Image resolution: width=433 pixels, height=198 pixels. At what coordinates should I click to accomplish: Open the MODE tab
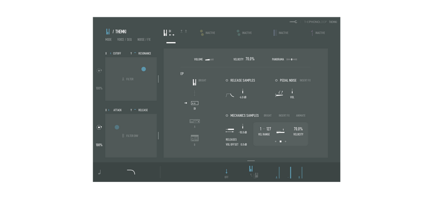109,39
